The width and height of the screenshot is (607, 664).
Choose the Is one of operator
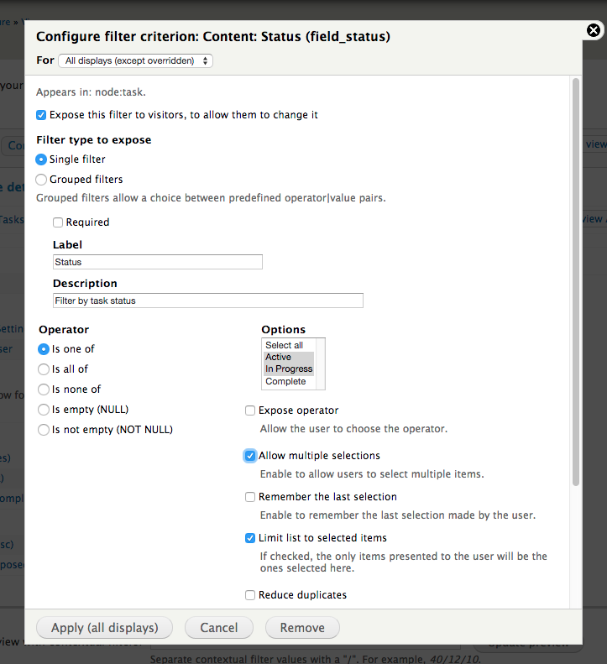coord(44,349)
